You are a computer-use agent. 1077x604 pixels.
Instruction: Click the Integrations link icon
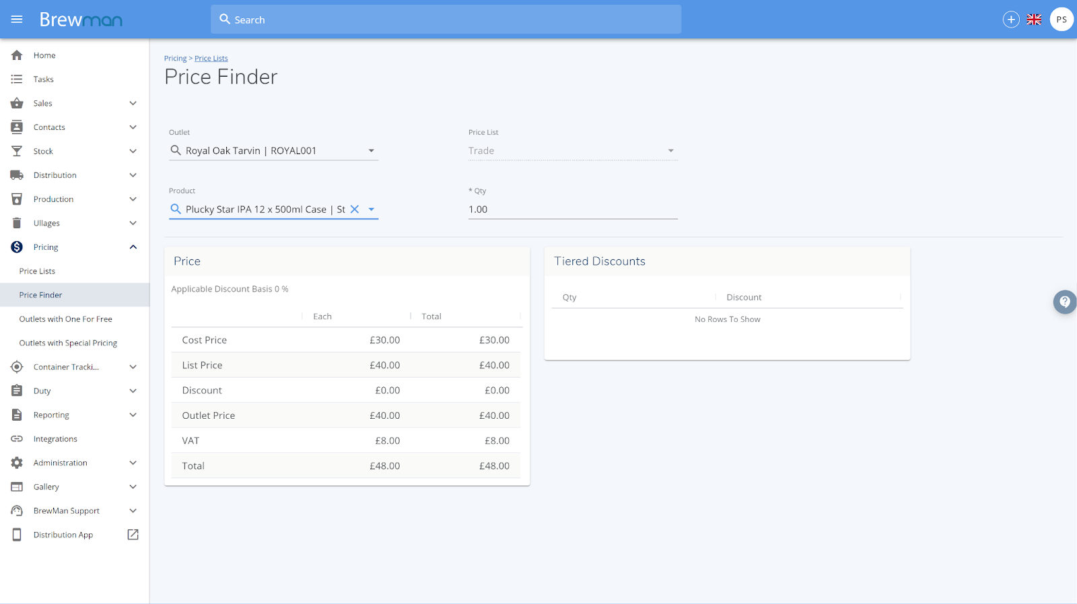pos(17,439)
